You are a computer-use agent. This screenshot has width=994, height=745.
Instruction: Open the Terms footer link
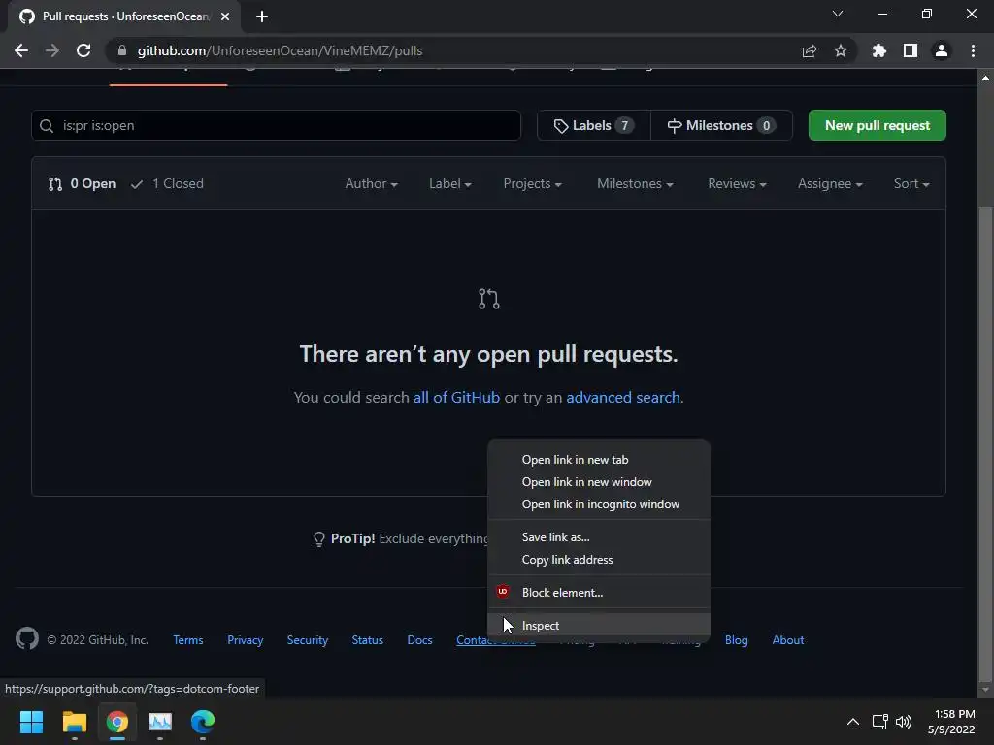188,640
